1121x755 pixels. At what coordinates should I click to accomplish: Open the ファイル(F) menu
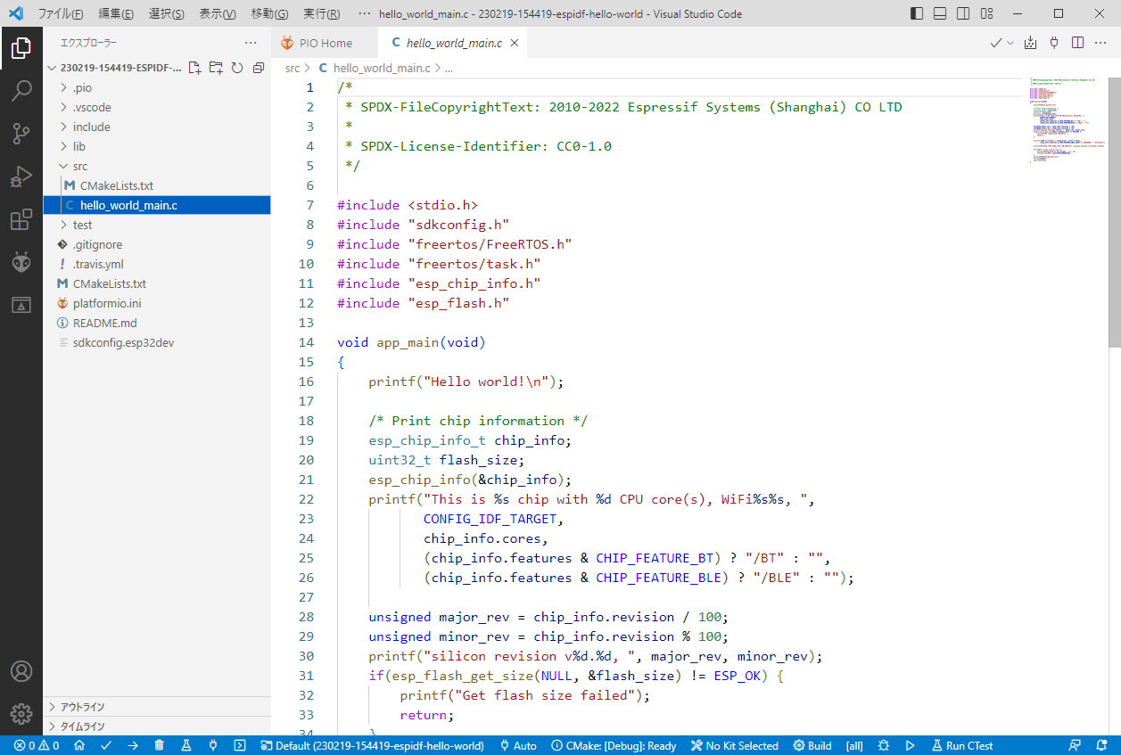click(x=61, y=13)
